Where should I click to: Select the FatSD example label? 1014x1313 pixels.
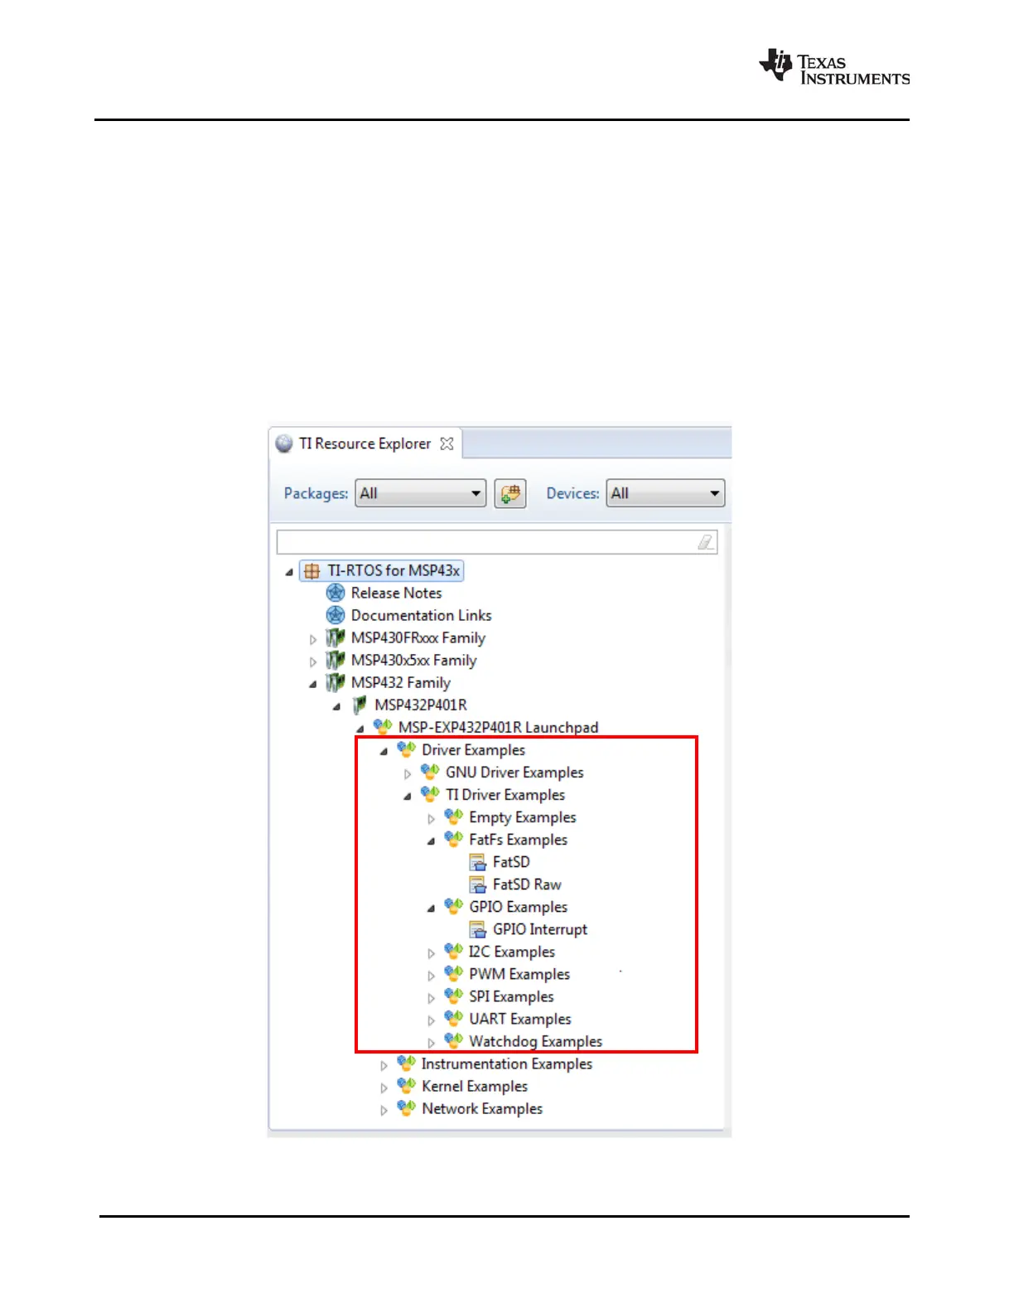click(511, 862)
